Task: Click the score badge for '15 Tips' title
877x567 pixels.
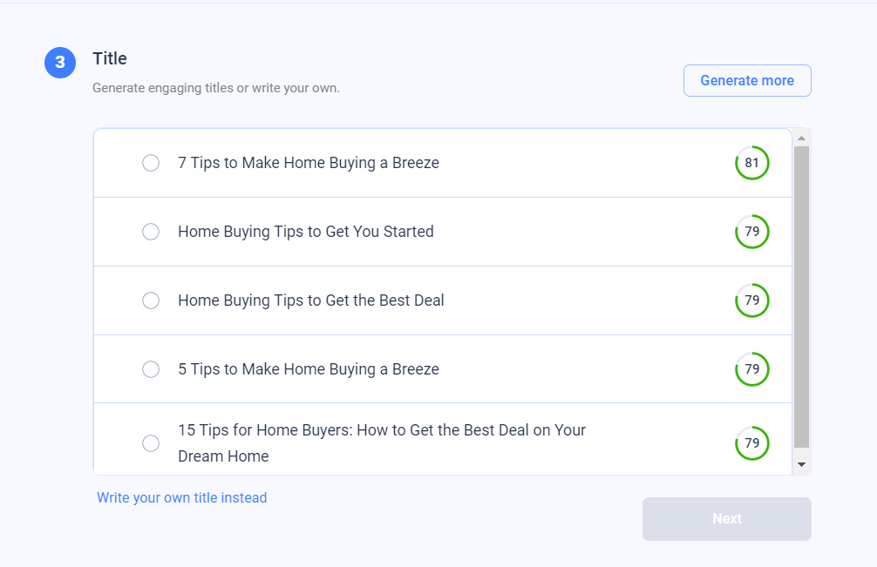Action: point(751,443)
